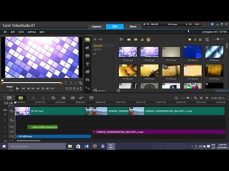Switch library to thumbnail view
This screenshot has width=229, height=171.
(200, 39)
